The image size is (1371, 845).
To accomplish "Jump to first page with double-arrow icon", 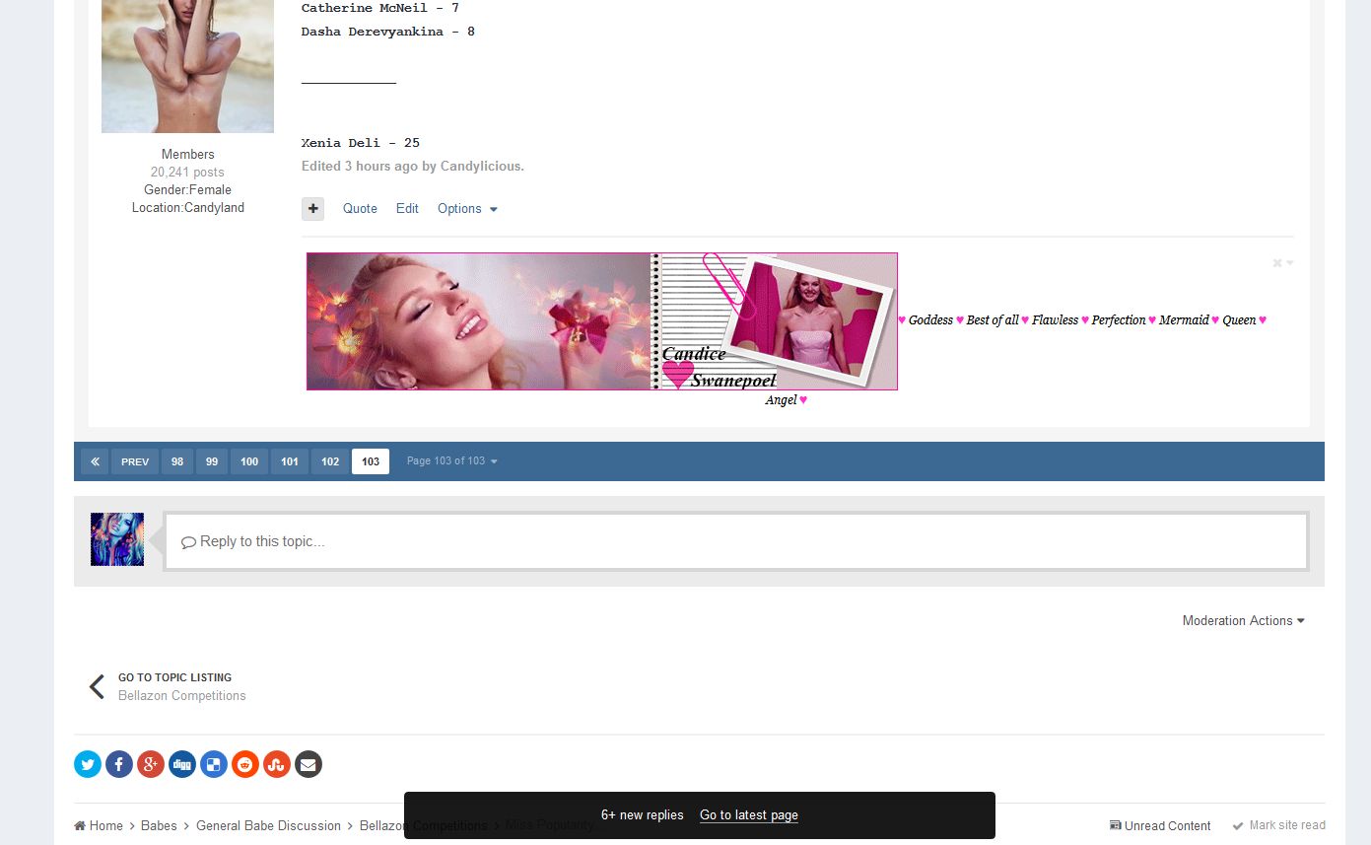I will (x=95, y=461).
